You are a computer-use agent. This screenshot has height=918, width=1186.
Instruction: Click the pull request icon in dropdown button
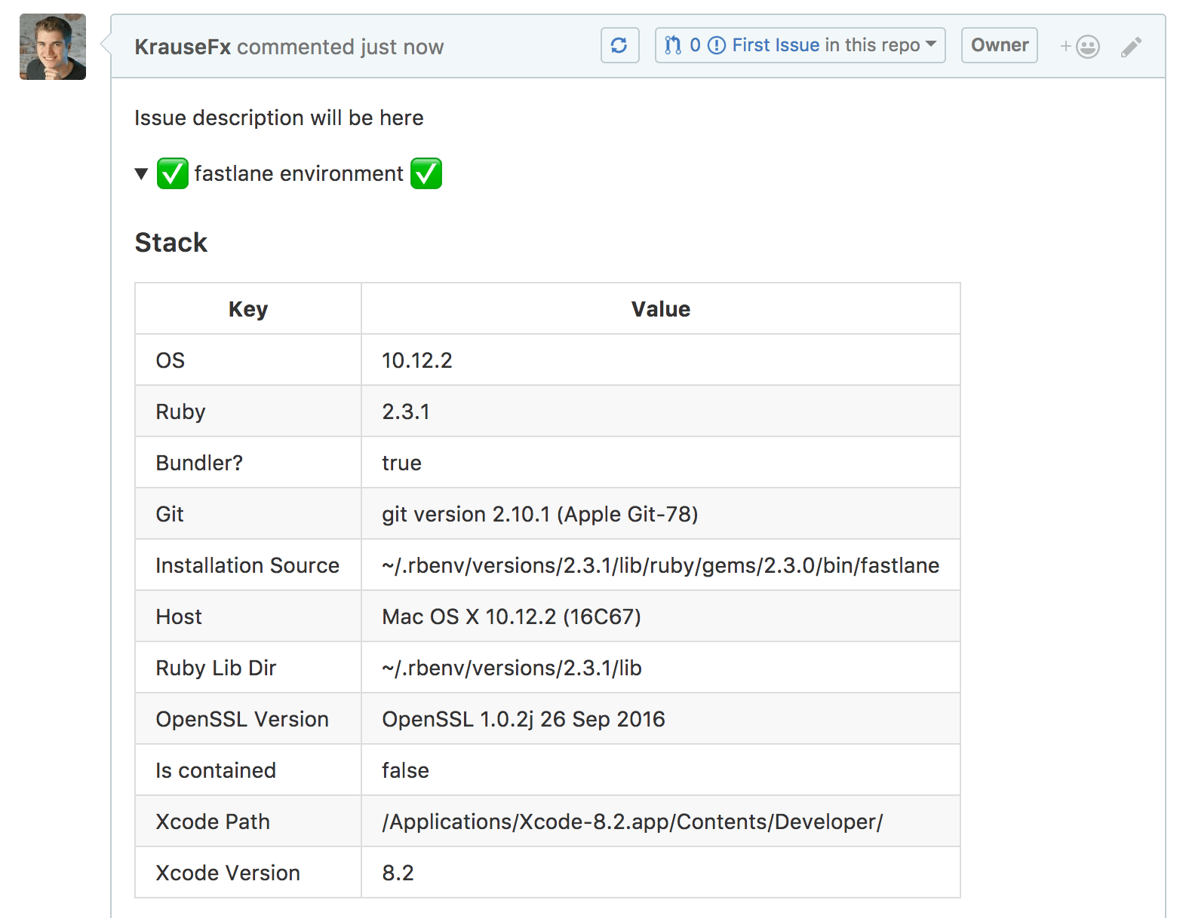[x=673, y=45]
